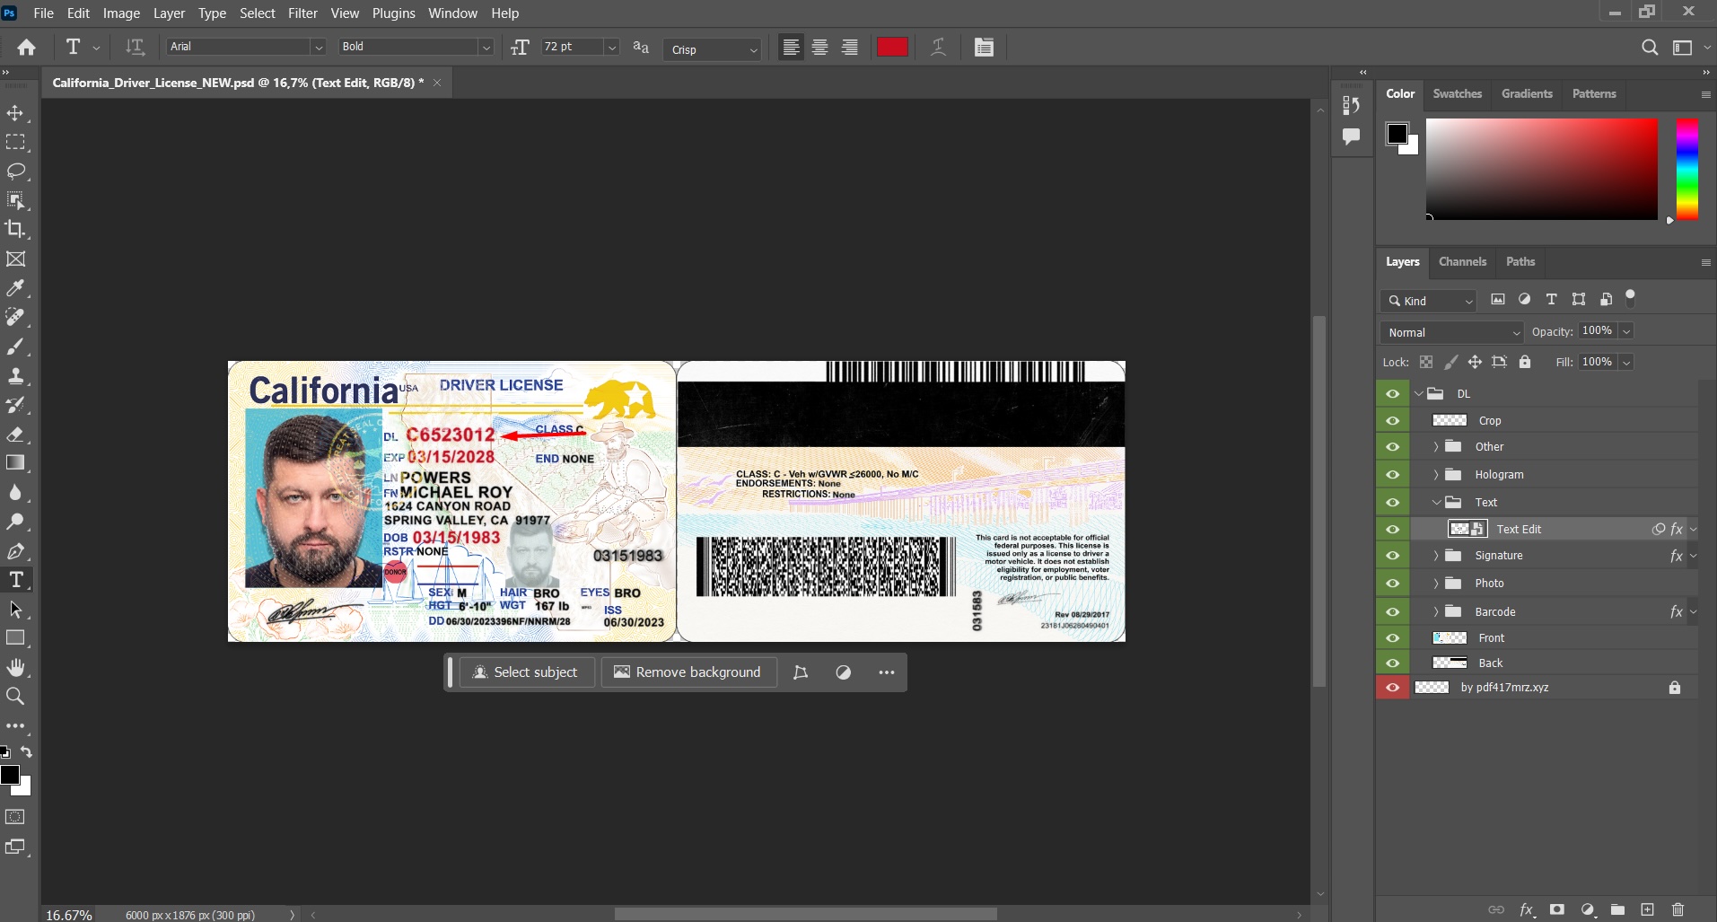Expand the Other layer group
This screenshot has width=1717, height=922.
[1435, 447]
